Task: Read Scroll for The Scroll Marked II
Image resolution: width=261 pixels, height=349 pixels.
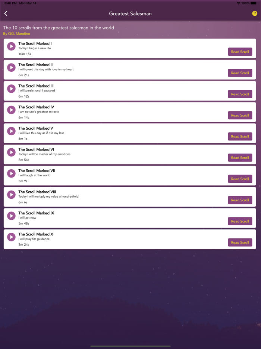Action: [x=240, y=73]
